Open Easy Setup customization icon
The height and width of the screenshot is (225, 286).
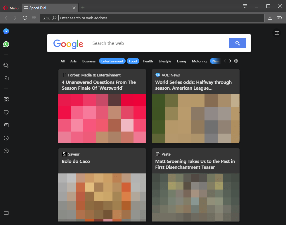[277, 33]
